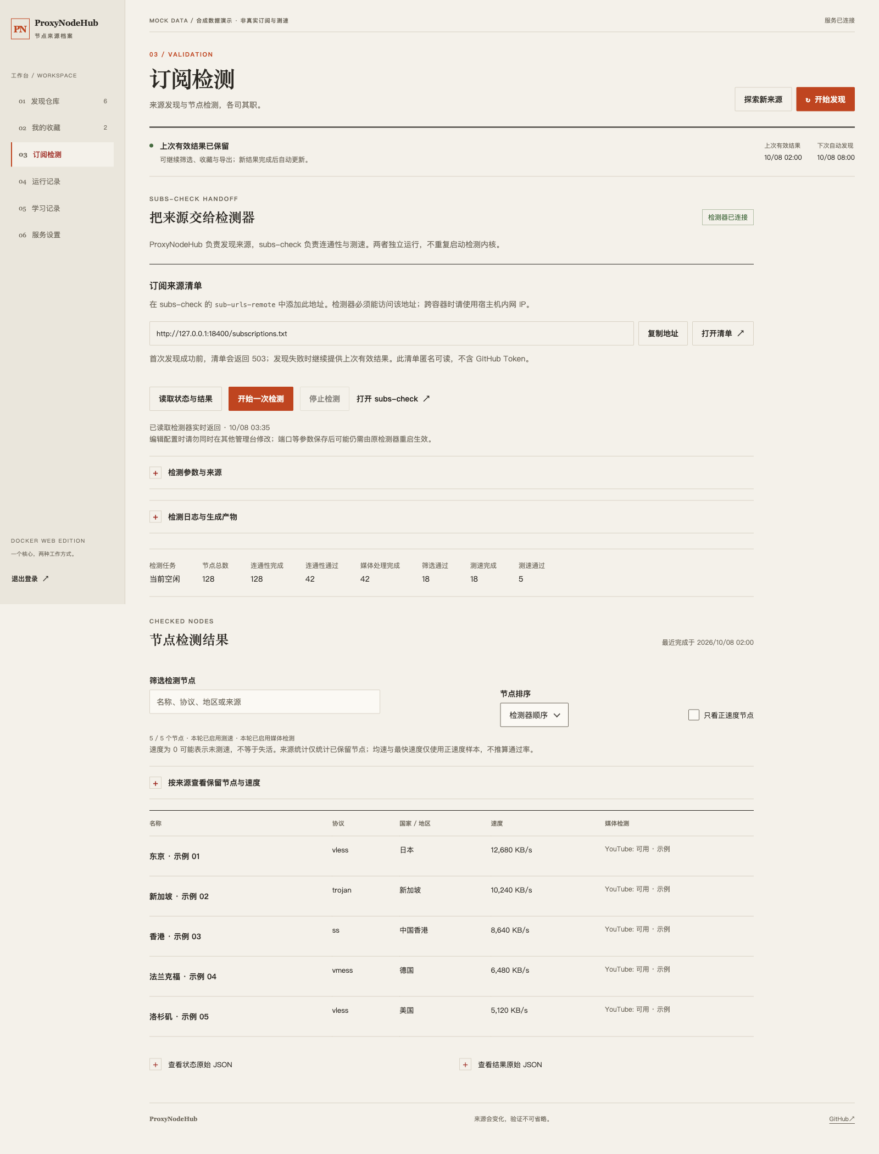Click the 香港 · 示例 03 row name
Screen dimensions: 879x1154
175,936
